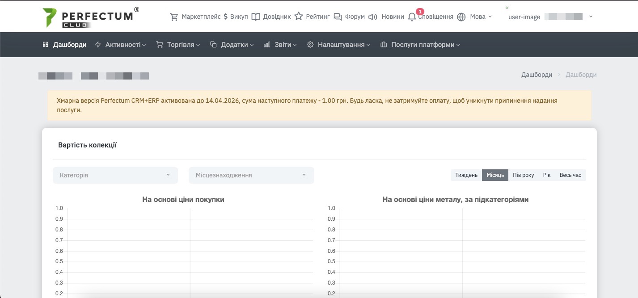Expand the Місцезнаходження dropdown
Image resolution: width=638 pixels, height=298 pixels.
(x=251, y=175)
